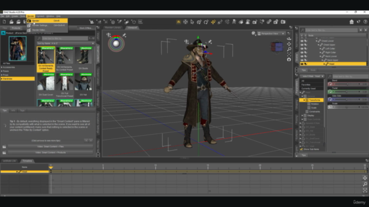This screenshot has width=369, height=207.
Task: Open the node selection dropdown in Parameters
Action: (312, 76)
